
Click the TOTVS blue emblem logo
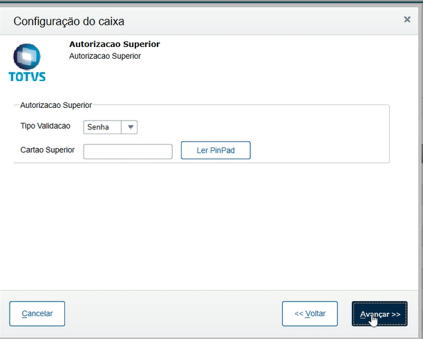point(27,55)
